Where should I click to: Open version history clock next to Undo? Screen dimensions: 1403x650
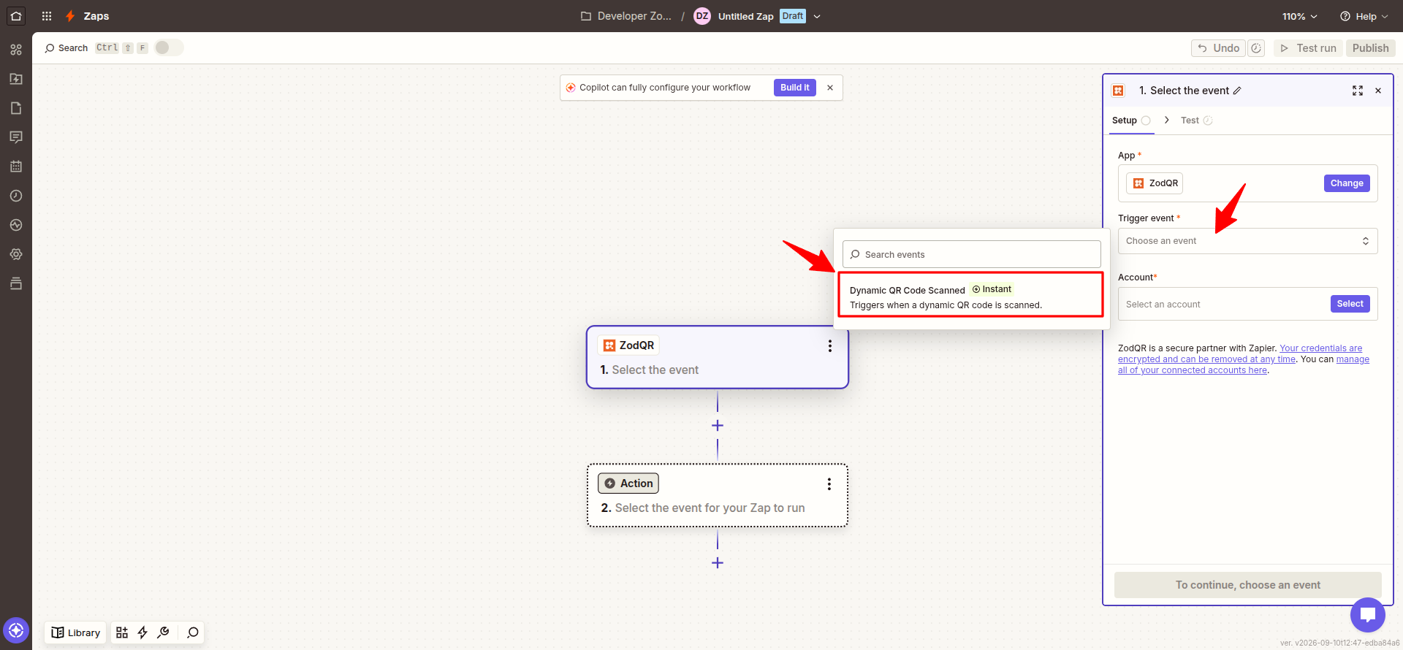pyautogui.click(x=1256, y=48)
